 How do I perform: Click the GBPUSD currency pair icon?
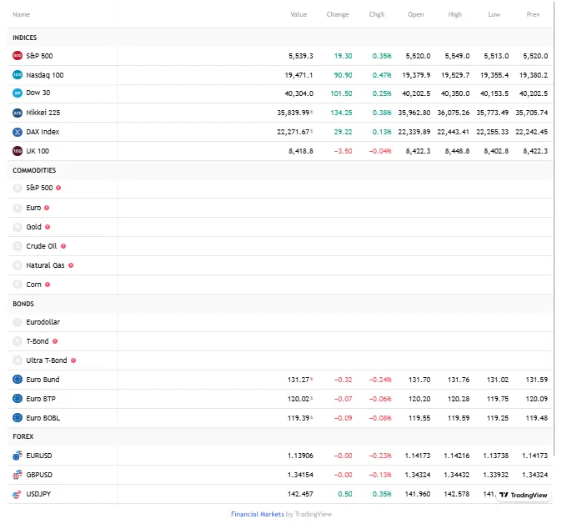[18, 475]
